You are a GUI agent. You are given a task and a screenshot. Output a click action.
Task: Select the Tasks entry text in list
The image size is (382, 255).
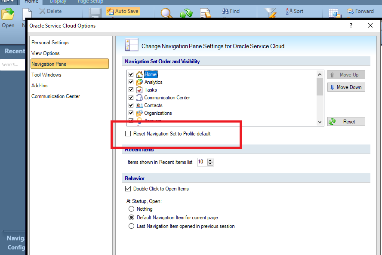(151, 90)
